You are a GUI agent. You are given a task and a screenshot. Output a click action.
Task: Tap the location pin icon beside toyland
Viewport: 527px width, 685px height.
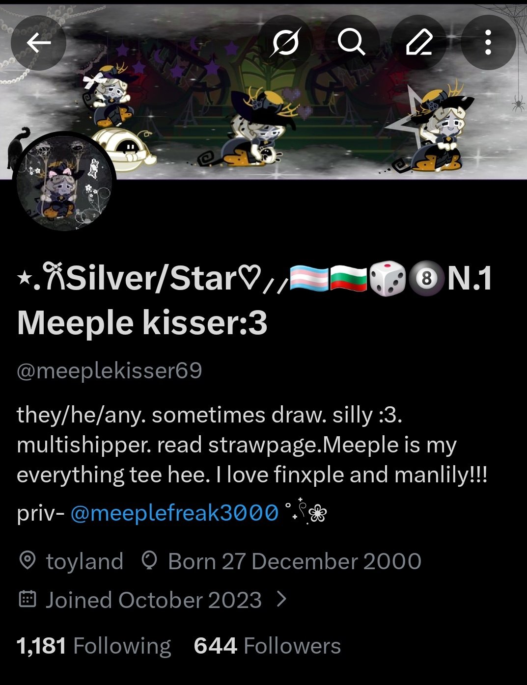point(28,560)
